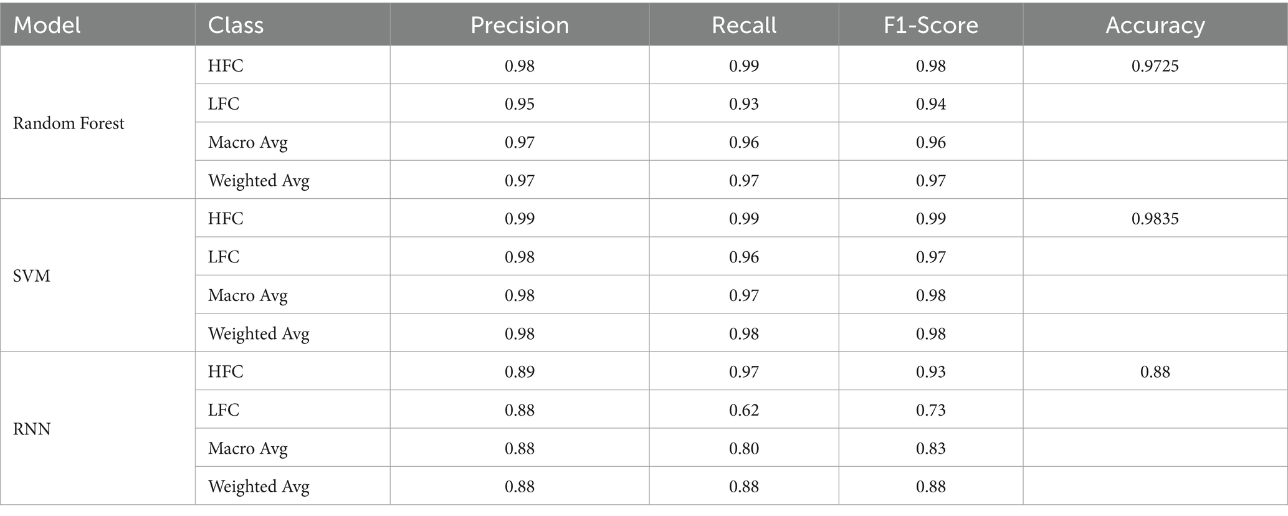Image resolution: width=1288 pixels, height=516 pixels.
Task: Click SVM accuracy value 0.9835
Action: click(x=1155, y=219)
